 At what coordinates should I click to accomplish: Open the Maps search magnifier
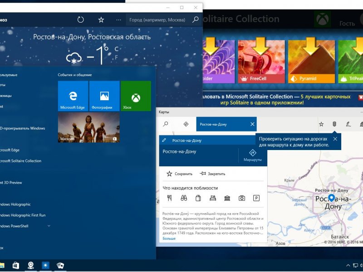166,124
